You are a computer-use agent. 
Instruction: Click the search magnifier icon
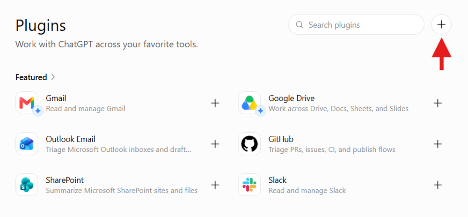tap(300, 25)
